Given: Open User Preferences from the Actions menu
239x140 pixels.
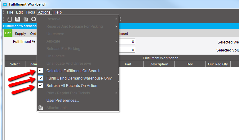Looking at the screenshot, I should pyautogui.click(x=63, y=101).
